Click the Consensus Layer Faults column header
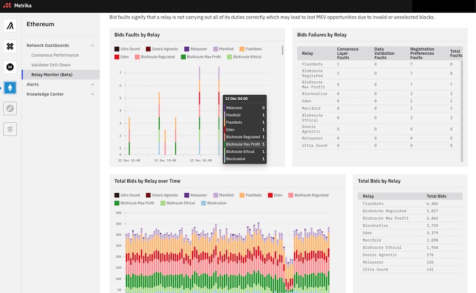Viewport: 476px width, 293px height. coord(347,53)
